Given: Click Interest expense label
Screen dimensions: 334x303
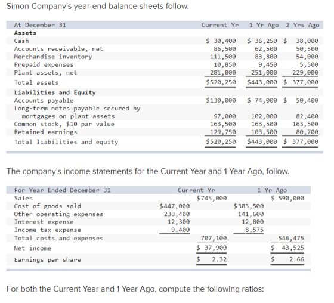Looking at the screenshot, I should tap(44, 222).
